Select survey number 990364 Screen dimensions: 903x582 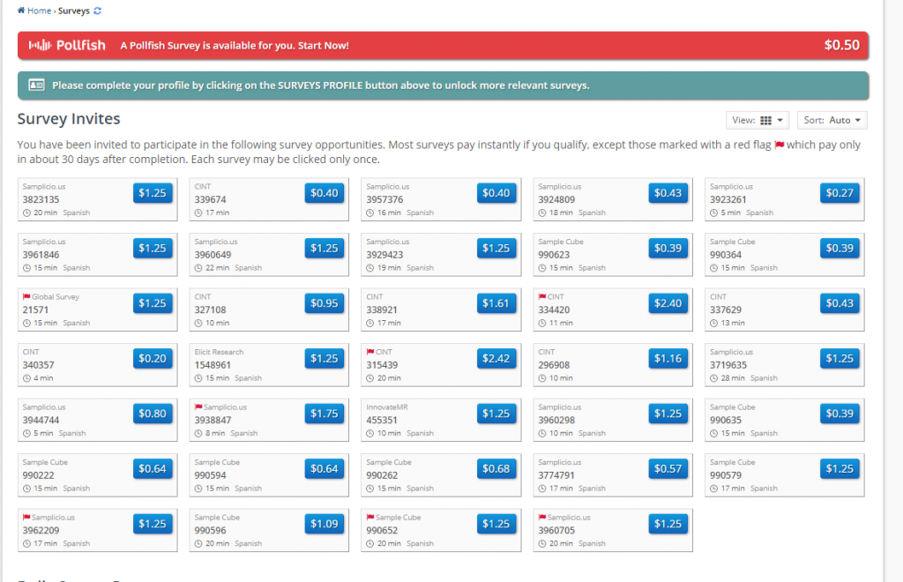pos(726,255)
